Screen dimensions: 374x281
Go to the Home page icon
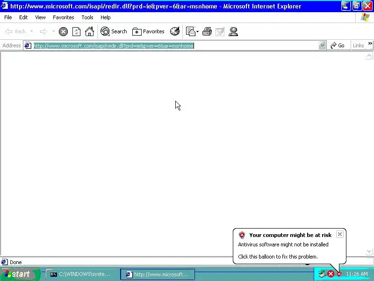pyautogui.click(x=89, y=31)
